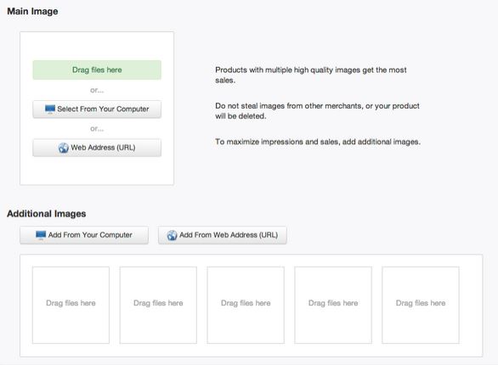Click Add From Your Computer button

(84, 235)
